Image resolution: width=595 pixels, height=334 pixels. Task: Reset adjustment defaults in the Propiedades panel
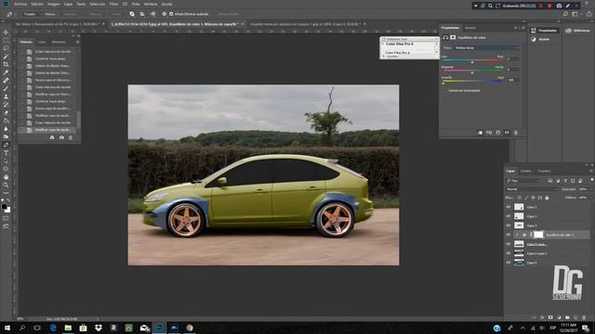coord(498,133)
